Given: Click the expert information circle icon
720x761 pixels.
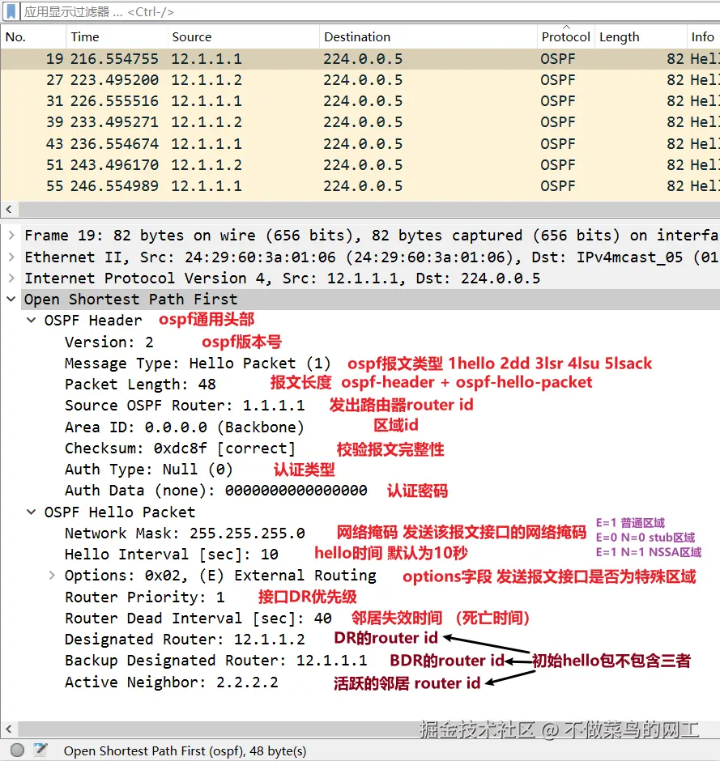Looking at the screenshot, I should pos(18,750).
